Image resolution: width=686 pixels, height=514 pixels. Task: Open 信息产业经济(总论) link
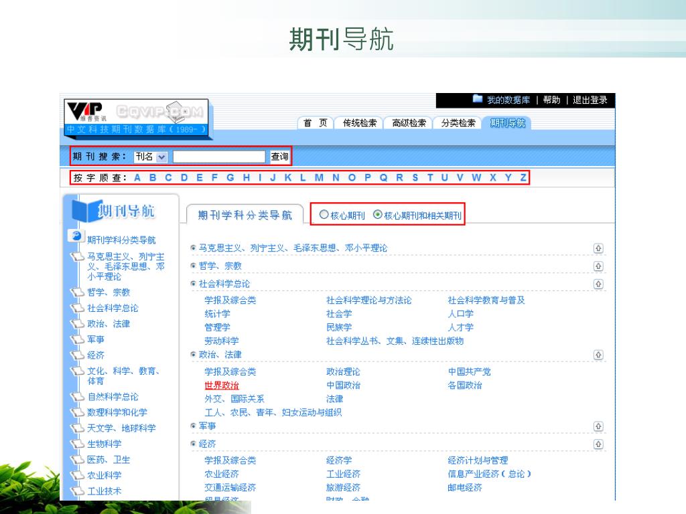click(x=489, y=475)
